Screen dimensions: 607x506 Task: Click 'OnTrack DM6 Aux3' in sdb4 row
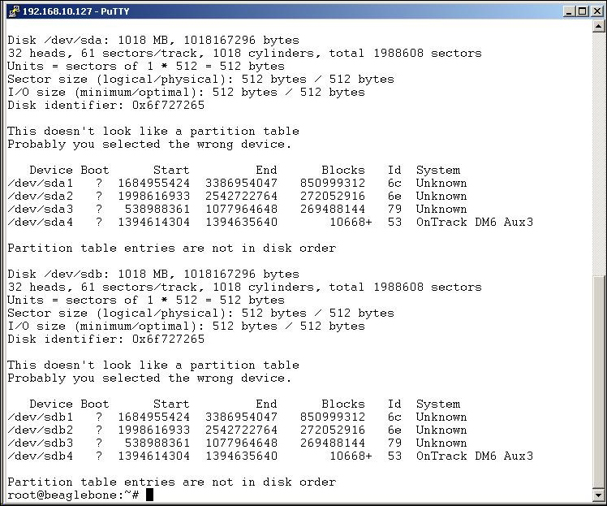[475, 456]
